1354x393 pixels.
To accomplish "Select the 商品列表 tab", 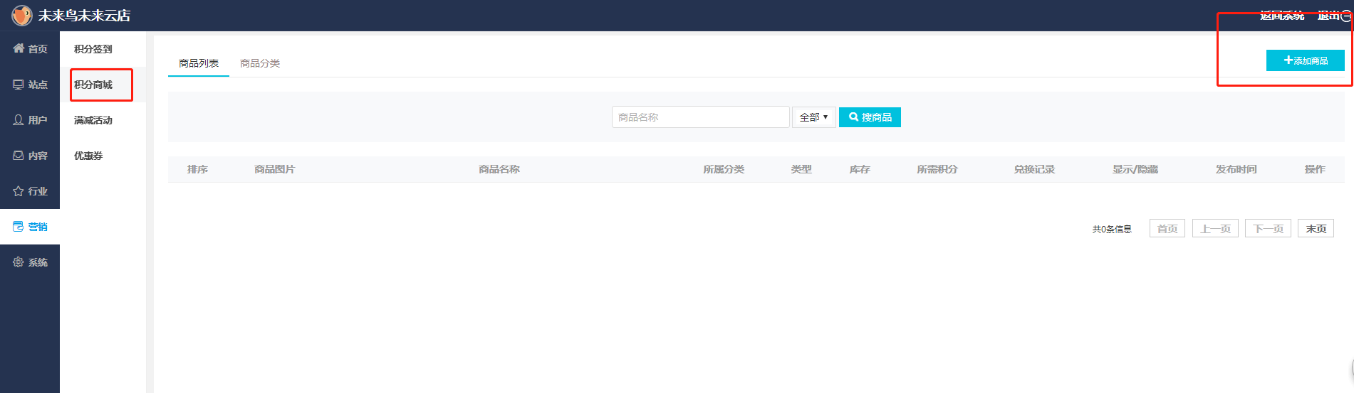I will pos(199,63).
